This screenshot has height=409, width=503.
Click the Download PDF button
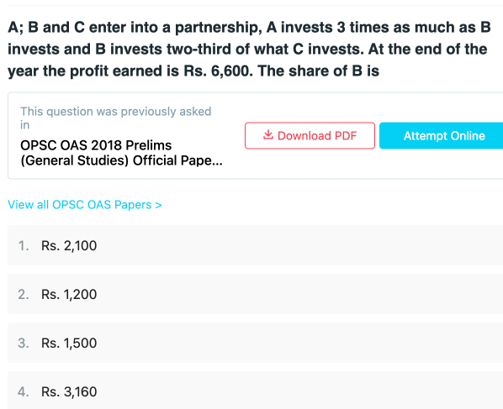point(310,135)
